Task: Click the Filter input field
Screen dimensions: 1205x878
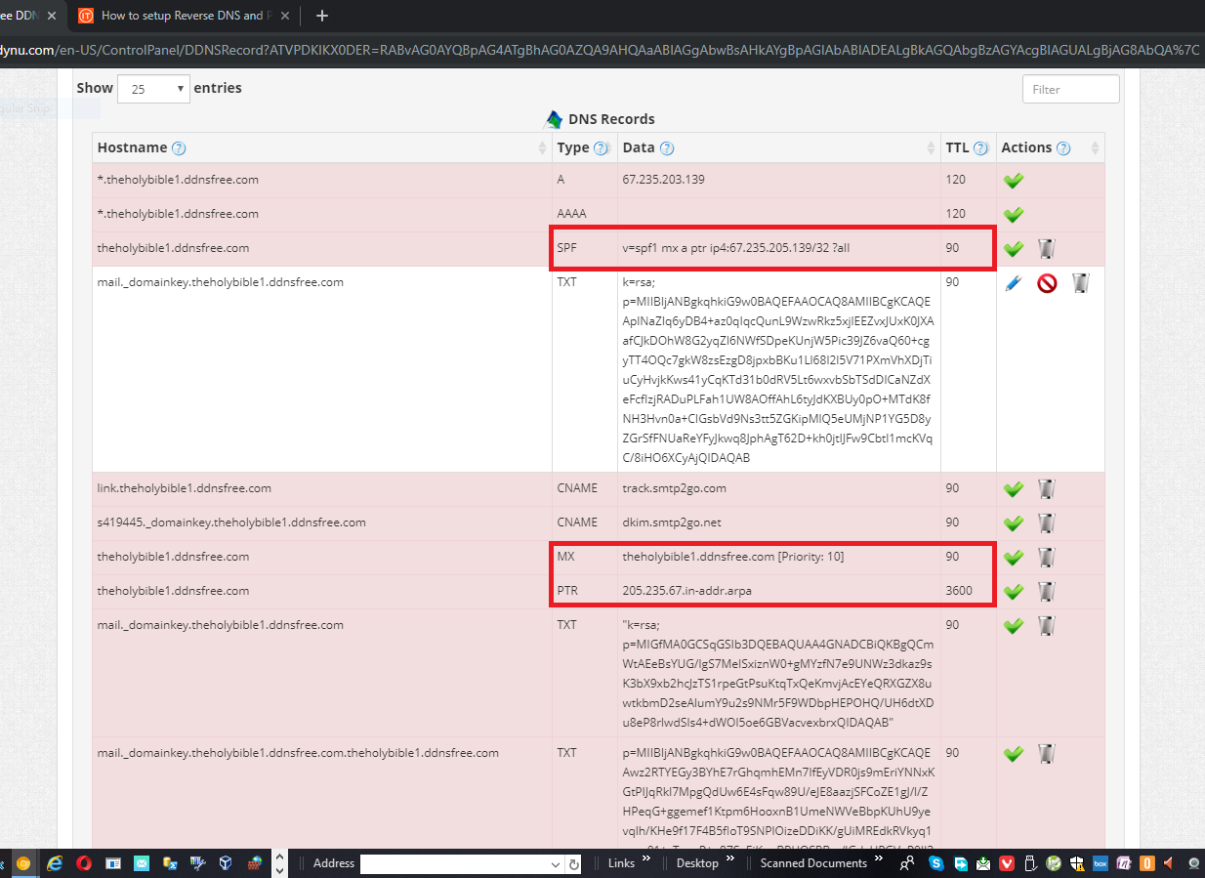Action: (1070, 89)
